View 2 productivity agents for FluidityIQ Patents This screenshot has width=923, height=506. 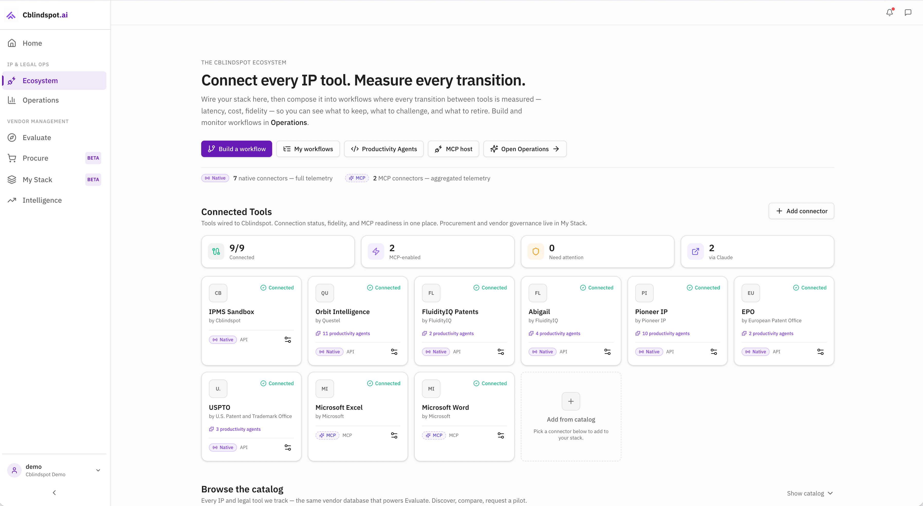448,334
